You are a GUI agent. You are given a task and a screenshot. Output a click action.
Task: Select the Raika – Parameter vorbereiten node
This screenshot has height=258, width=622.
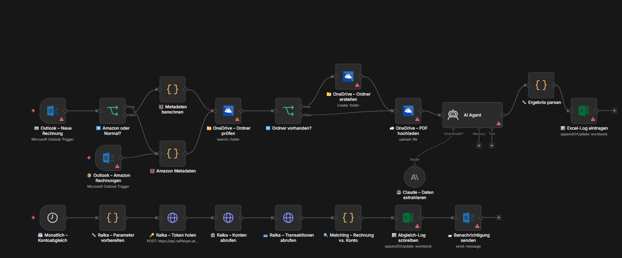click(112, 217)
